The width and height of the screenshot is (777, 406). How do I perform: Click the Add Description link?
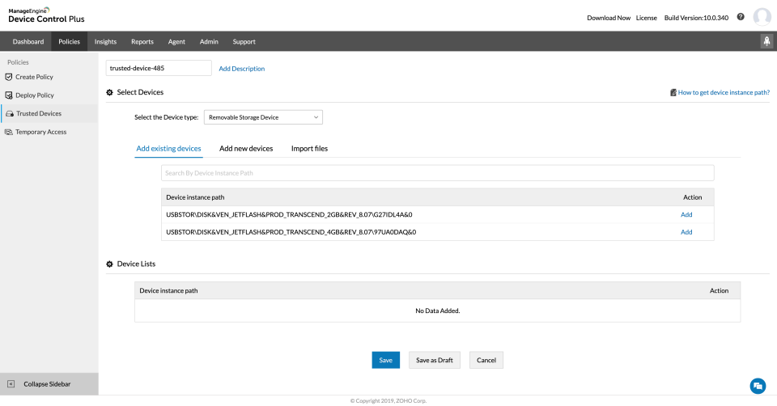(241, 69)
